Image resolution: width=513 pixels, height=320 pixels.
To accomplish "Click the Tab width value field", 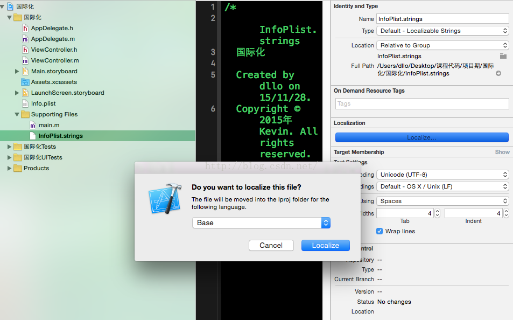I will (x=405, y=213).
